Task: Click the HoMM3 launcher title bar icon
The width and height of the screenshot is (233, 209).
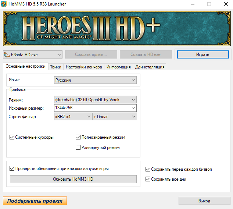Action: [x=4, y=4]
